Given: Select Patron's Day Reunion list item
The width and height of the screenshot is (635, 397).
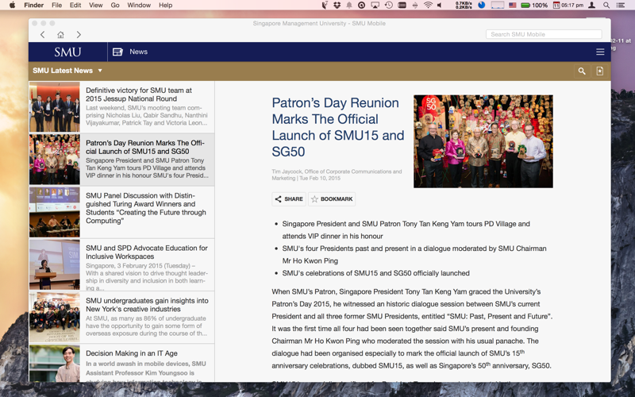Looking at the screenshot, I should [121, 160].
